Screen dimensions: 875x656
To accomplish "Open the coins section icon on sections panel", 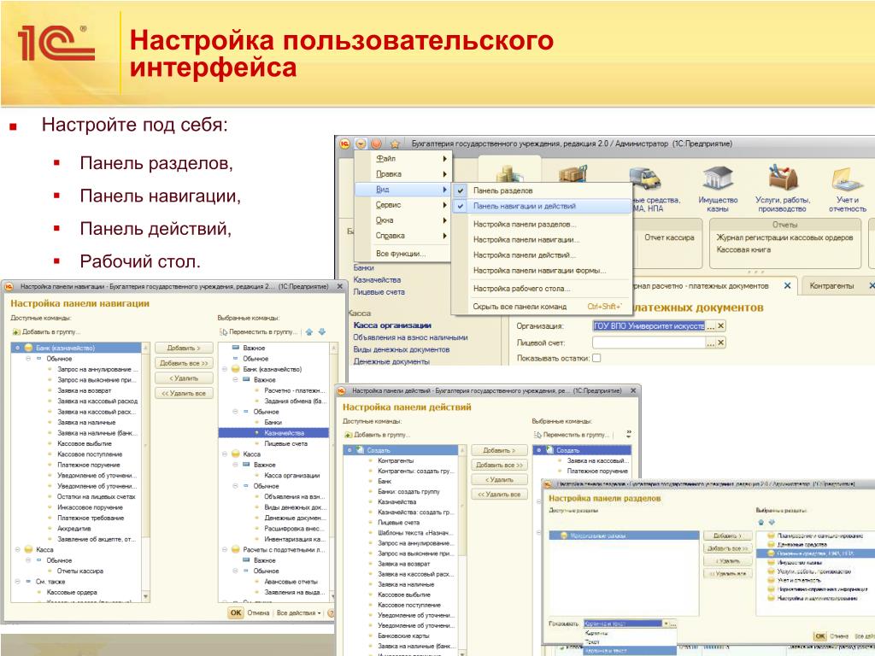I will [508, 173].
